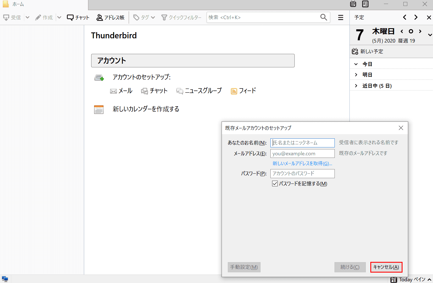
Task: Open the dropdown arrow next to 受信
Action: click(x=27, y=17)
